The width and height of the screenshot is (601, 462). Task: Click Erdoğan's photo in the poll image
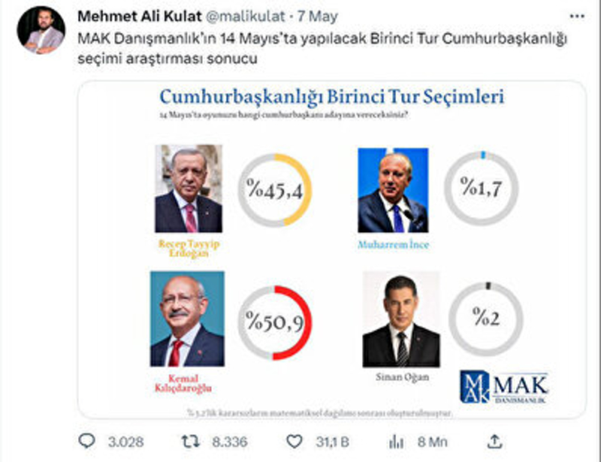coord(189,189)
